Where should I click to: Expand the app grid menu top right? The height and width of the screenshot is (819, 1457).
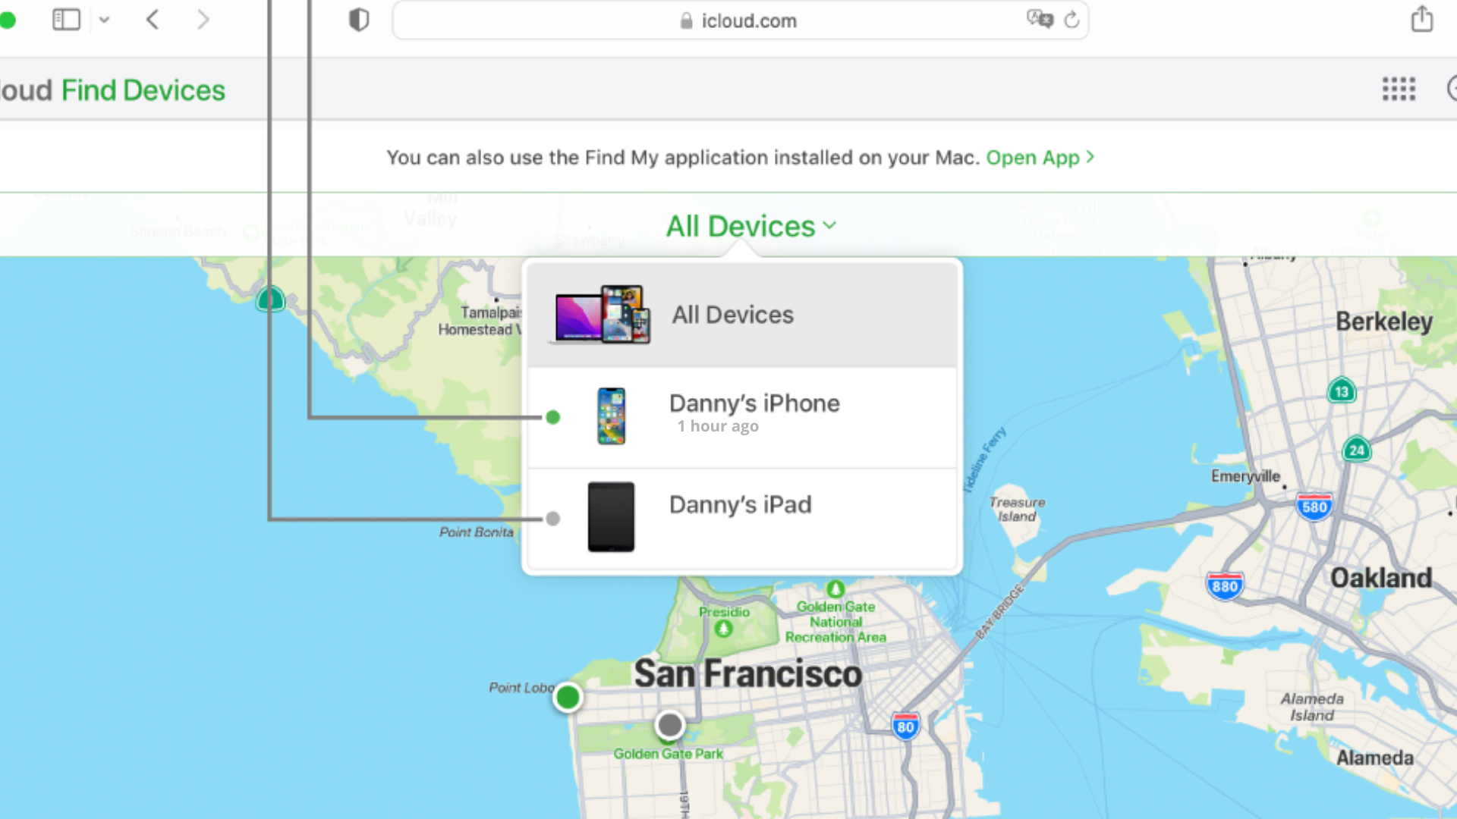(x=1399, y=89)
